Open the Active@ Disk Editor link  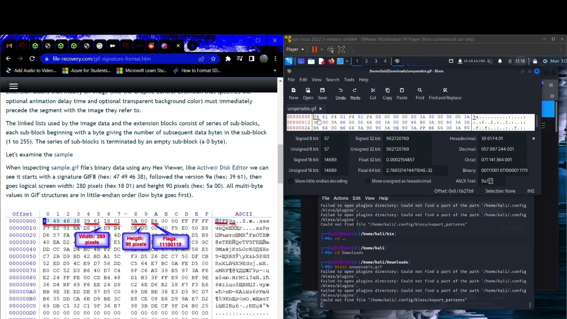click(222, 167)
